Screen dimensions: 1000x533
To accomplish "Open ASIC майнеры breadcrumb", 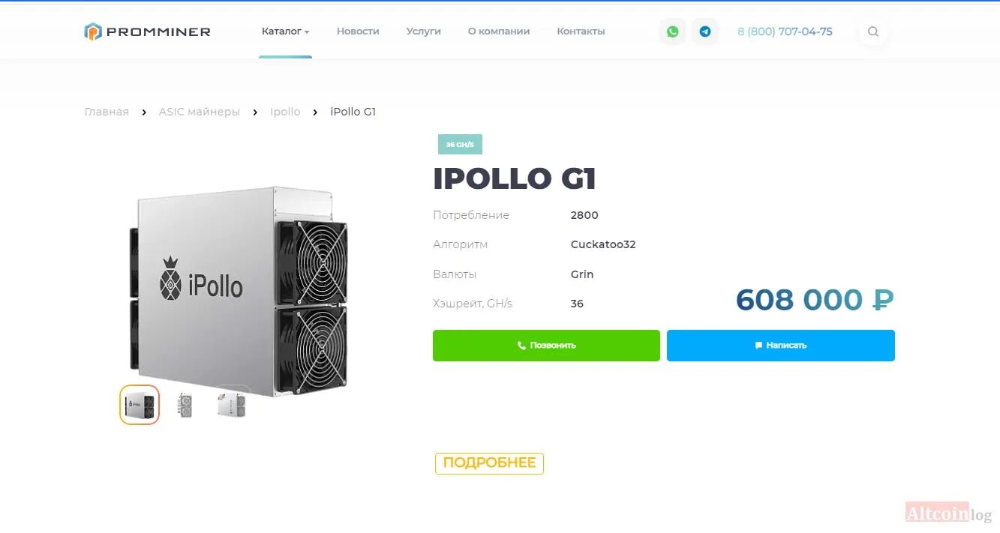I will click(x=200, y=112).
